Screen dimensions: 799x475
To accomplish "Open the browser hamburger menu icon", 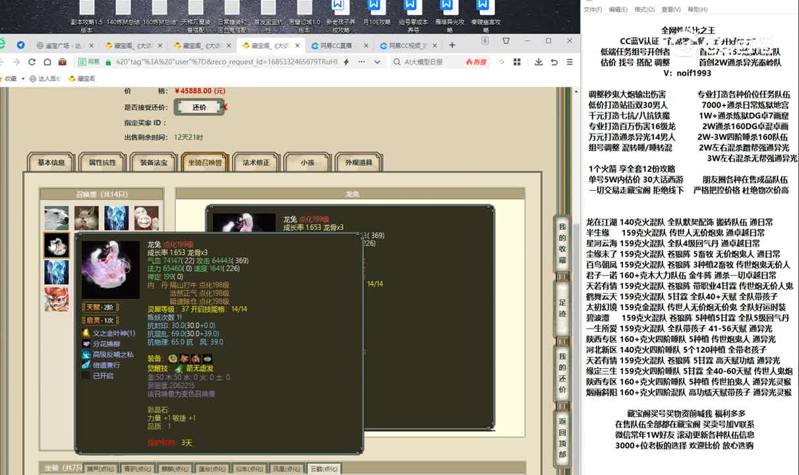I will pos(570,62).
